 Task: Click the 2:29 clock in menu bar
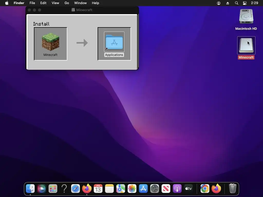pyautogui.click(x=255, y=3)
